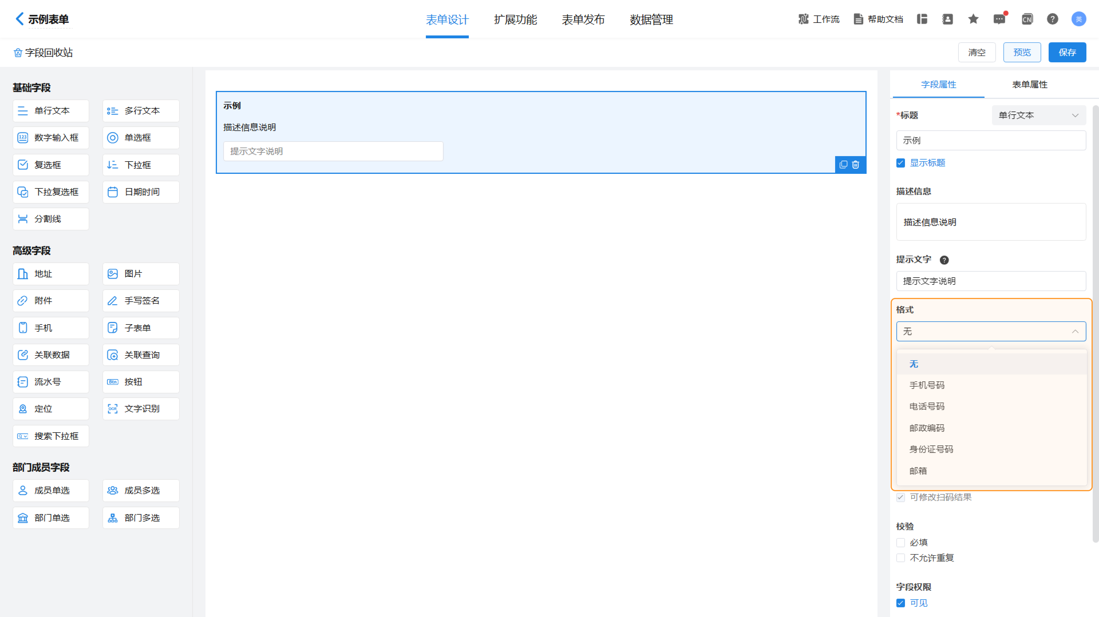Image resolution: width=1099 pixels, height=617 pixels.
Task: Add an 地址 address field
Action: 51,274
